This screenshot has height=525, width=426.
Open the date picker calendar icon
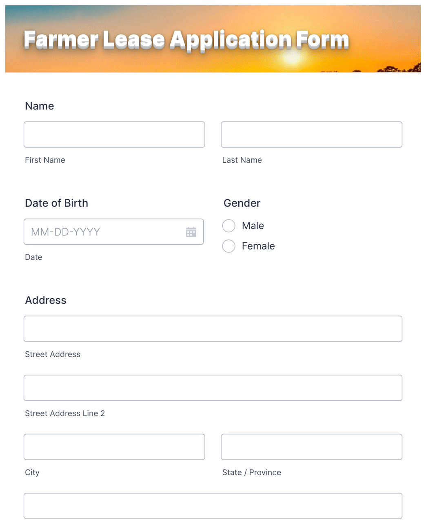click(191, 232)
